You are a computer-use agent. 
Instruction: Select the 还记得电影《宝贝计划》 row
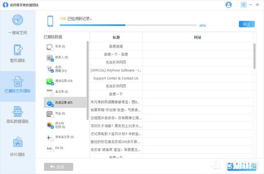pos(171,133)
